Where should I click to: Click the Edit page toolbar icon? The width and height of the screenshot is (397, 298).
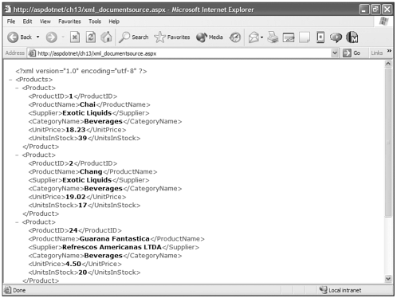pyautogui.click(x=289, y=37)
